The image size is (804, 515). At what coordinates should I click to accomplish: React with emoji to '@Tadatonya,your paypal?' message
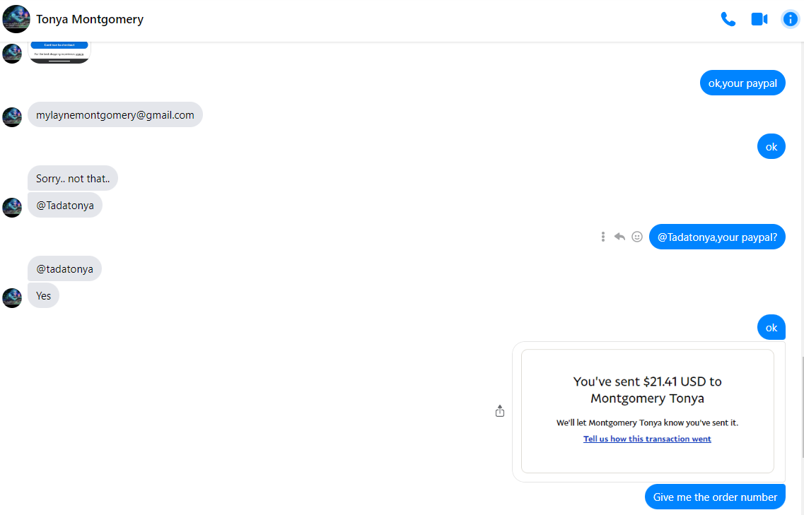[x=637, y=237]
